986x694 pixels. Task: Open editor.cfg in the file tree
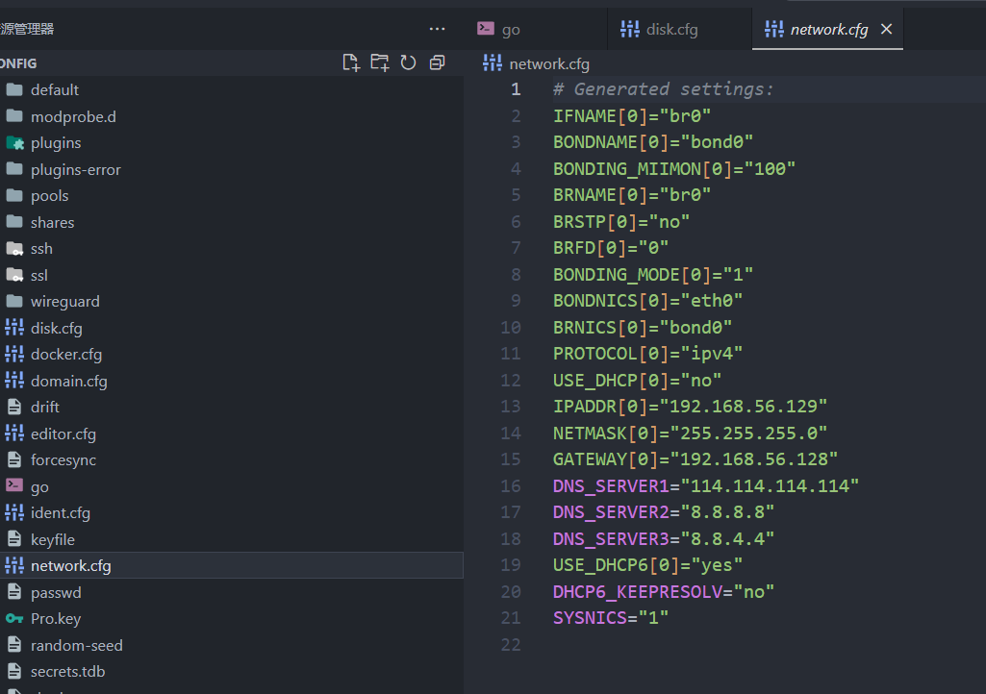point(232,434)
